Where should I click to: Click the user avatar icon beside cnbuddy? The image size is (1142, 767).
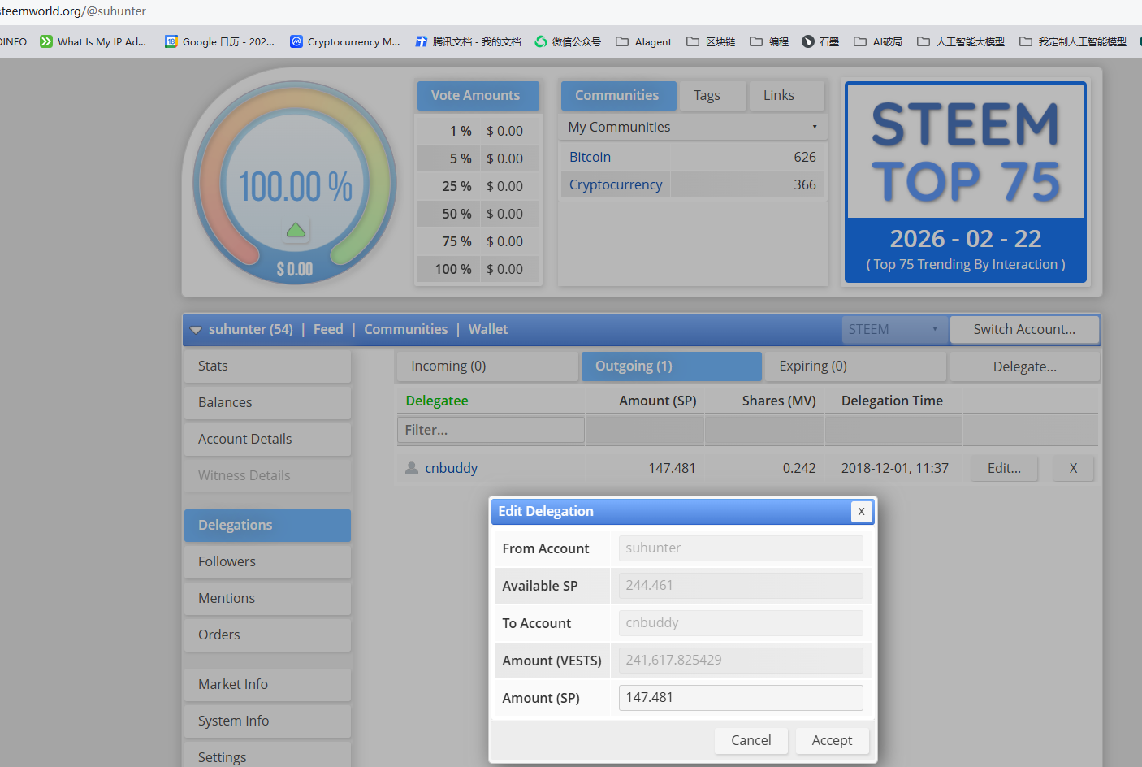coord(412,468)
